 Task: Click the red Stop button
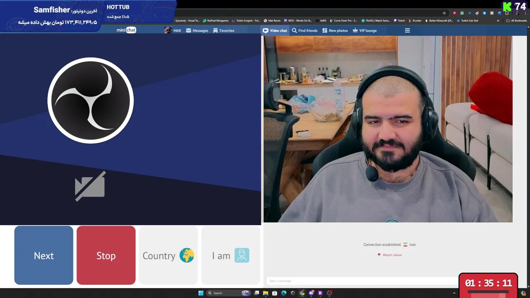[x=106, y=255]
